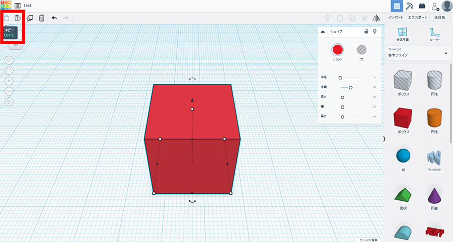This screenshot has width=453, height=242.
Task: Switch to 3D design grid view icon
Action: pos(397,6)
